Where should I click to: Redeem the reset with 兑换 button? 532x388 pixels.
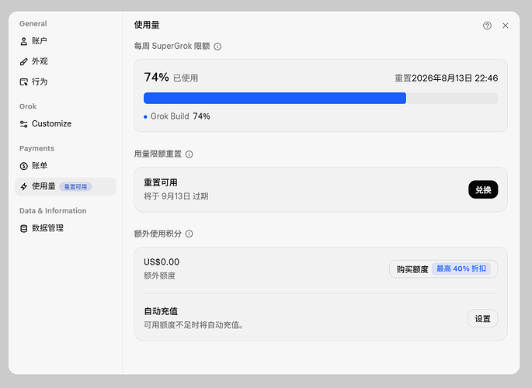pos(483,189)
